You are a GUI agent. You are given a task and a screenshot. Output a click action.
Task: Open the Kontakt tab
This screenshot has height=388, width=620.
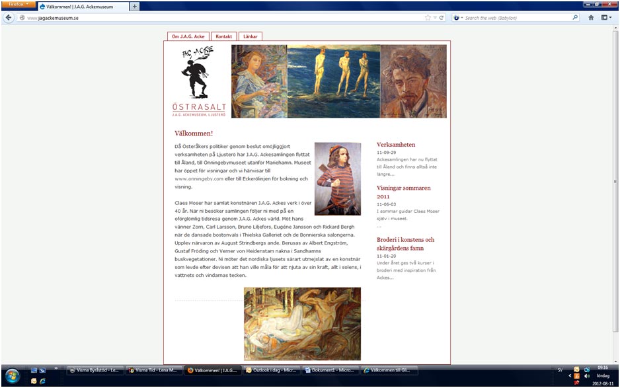[224, 36]
